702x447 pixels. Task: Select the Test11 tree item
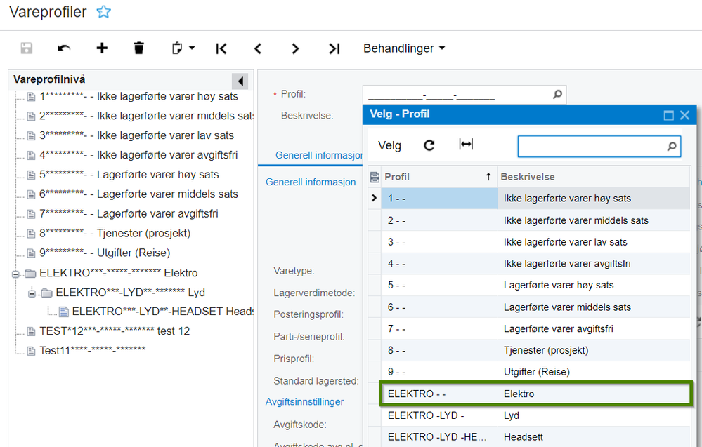(92, 351)
